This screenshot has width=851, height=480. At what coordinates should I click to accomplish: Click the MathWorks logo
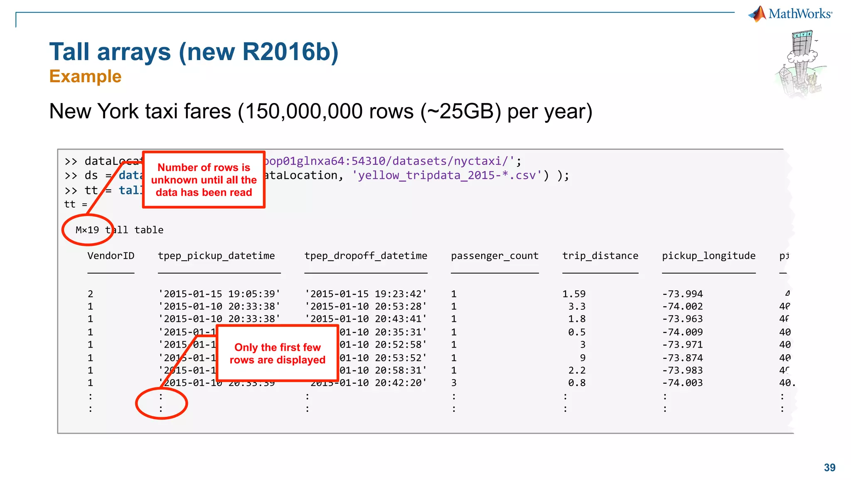790,14
